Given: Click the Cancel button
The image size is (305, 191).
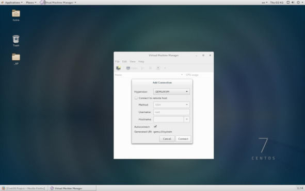Looking at the screenshot, I should tap(167, 139).
